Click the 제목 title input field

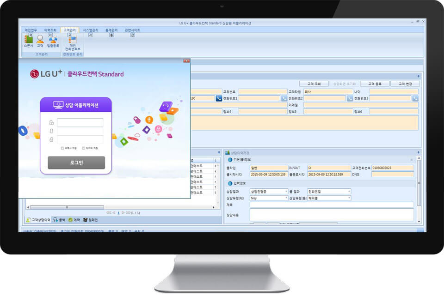pos(332,205)
